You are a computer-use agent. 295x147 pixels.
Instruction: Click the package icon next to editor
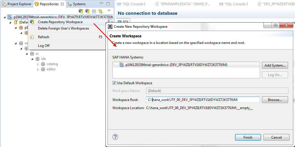tap(43, 69)
